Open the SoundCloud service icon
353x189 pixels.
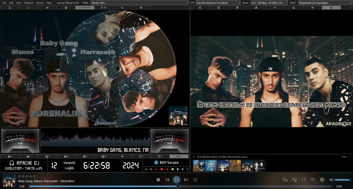click(x=167, y=169)
